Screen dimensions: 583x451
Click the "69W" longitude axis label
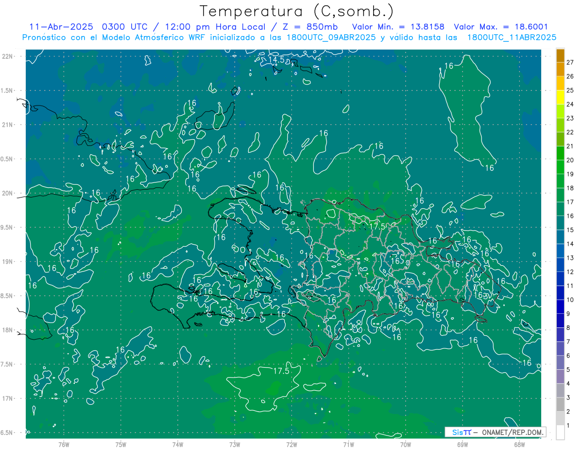pos(463,444)
